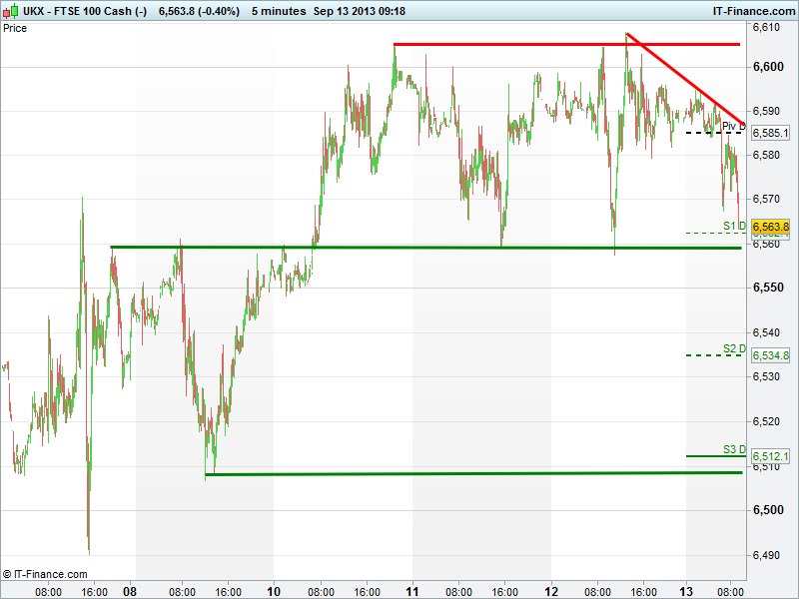The width and height of the screenshot is (799, 599).
Task: Click the 6,534.8 price tag
Action: (770, 355)
